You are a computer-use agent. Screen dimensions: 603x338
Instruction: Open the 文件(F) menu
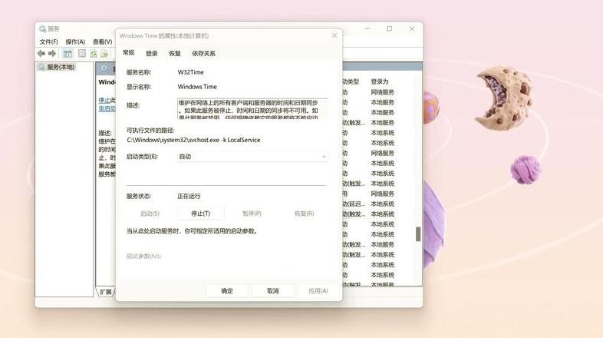coord(49,41)
